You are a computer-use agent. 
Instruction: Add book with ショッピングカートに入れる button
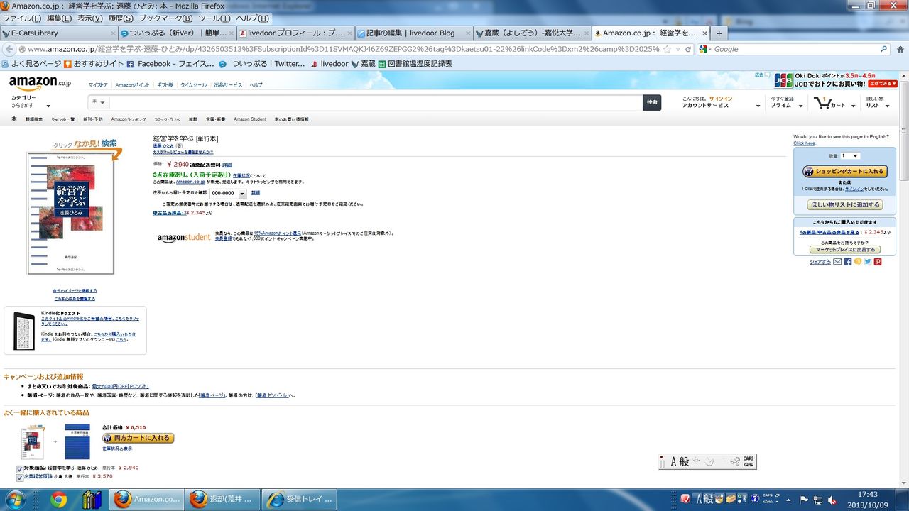(844, 172)
